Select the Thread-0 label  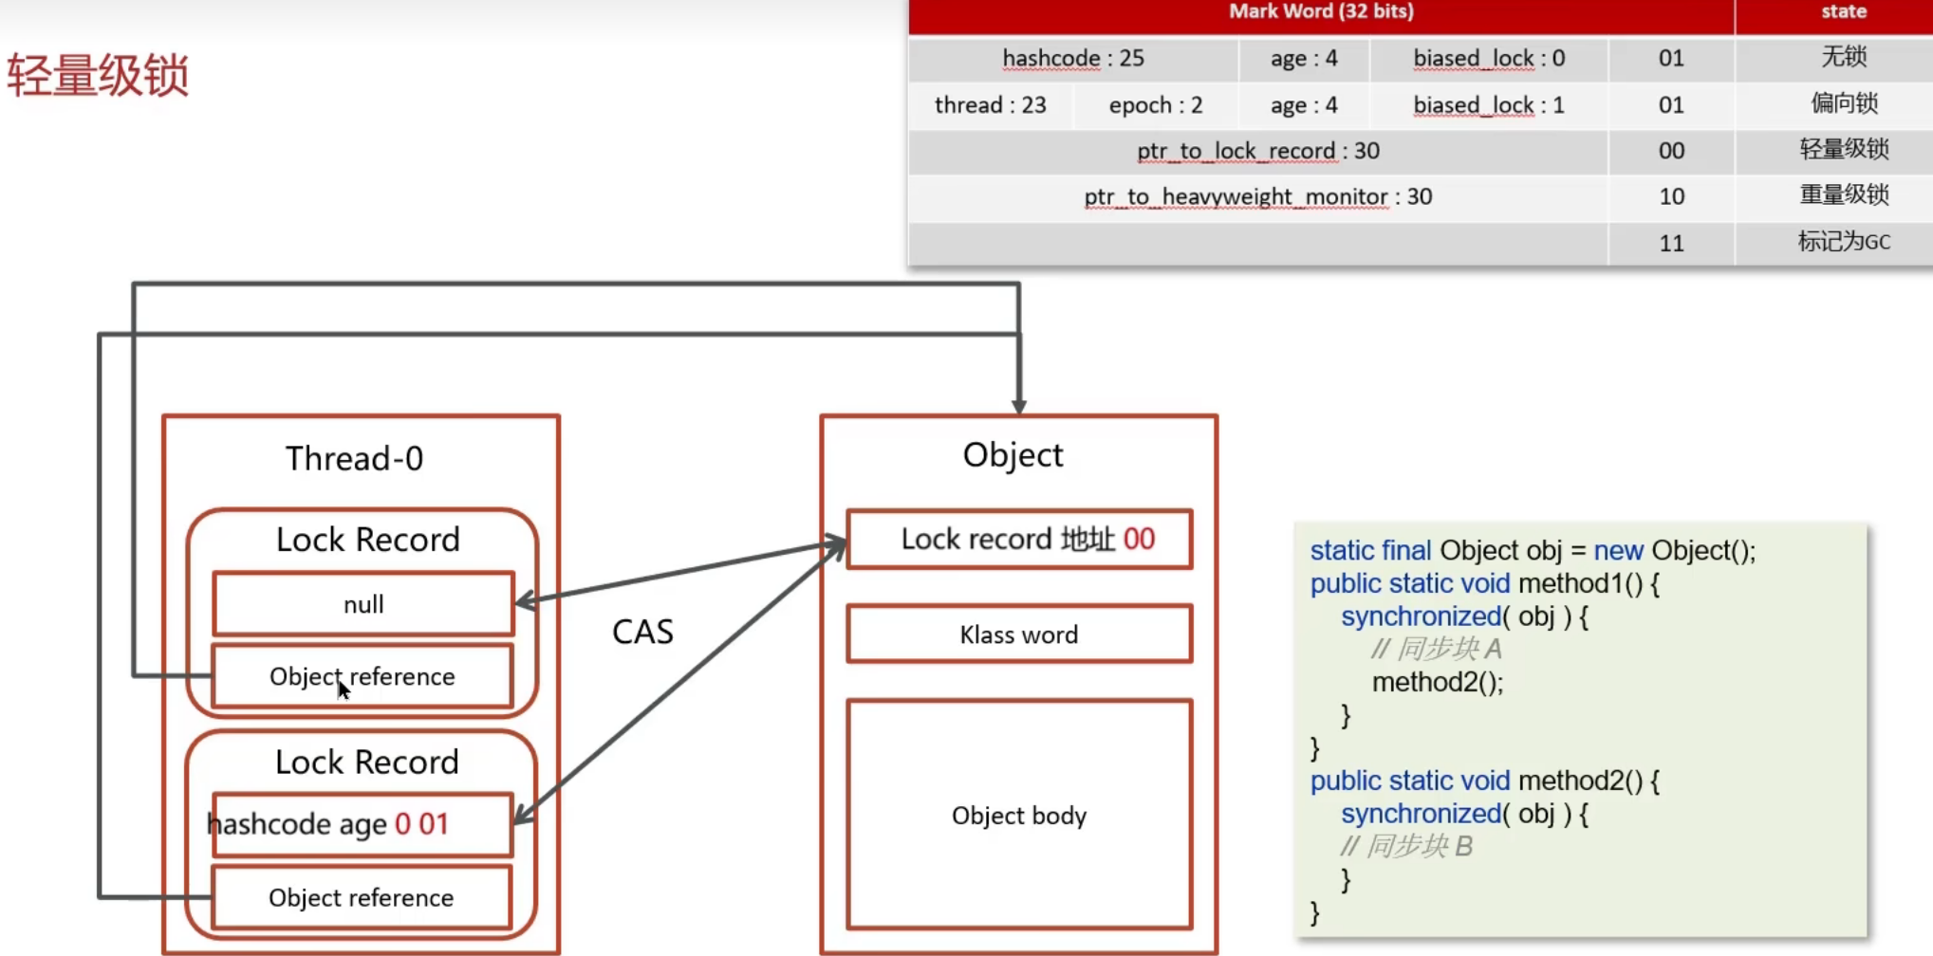pos(354,459)
